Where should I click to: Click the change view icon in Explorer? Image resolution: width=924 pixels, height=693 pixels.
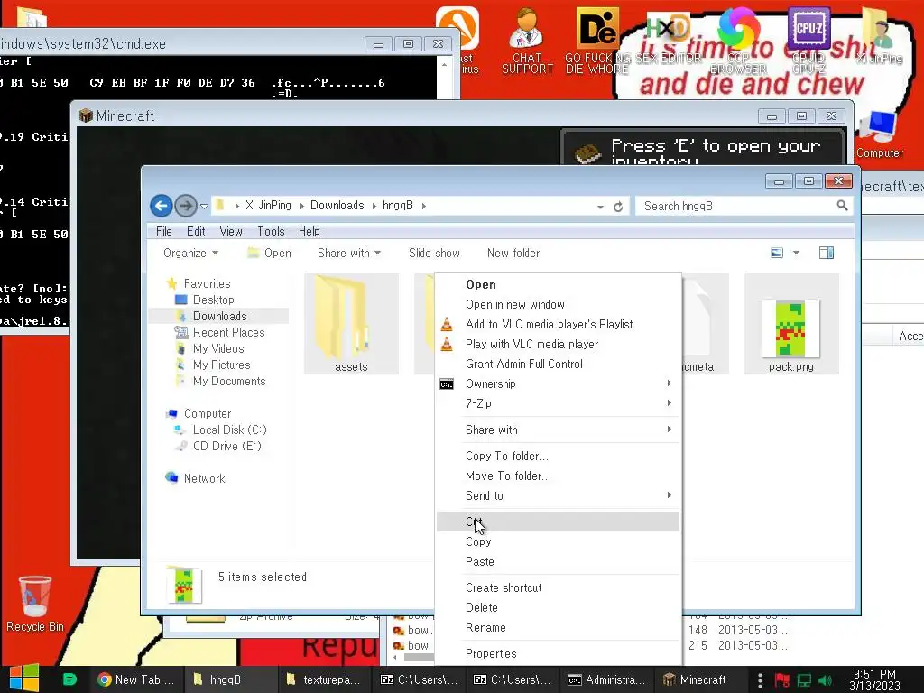click(x=777, y=253)
